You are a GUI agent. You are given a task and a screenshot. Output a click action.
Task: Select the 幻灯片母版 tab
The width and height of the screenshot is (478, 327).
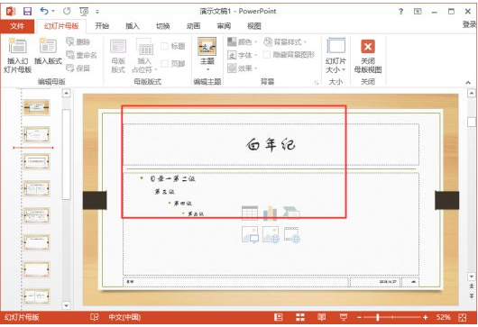pos(61,26)
